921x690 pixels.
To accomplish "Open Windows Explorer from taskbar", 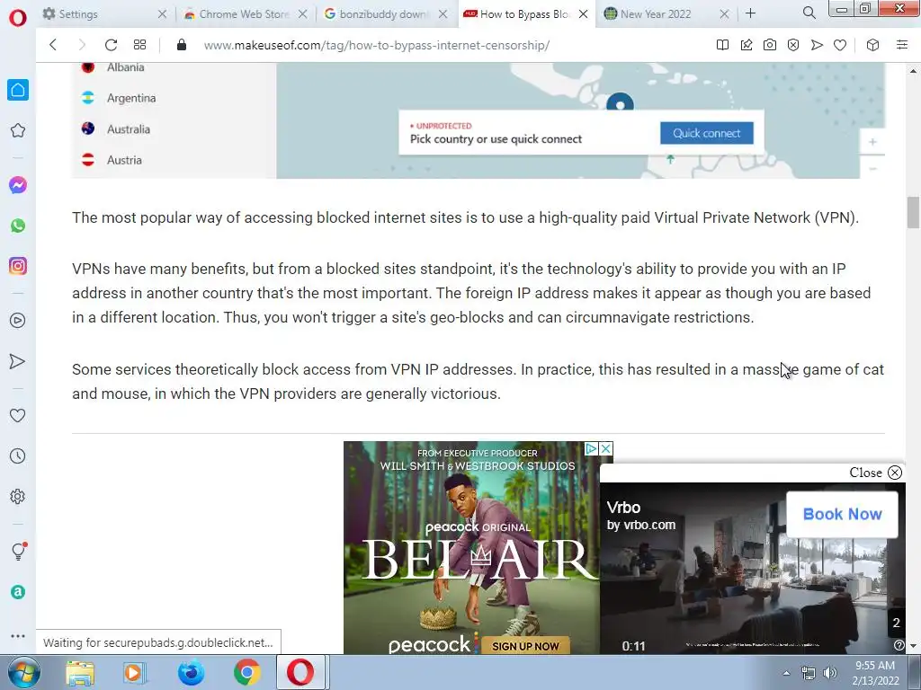I will point(80,672).
